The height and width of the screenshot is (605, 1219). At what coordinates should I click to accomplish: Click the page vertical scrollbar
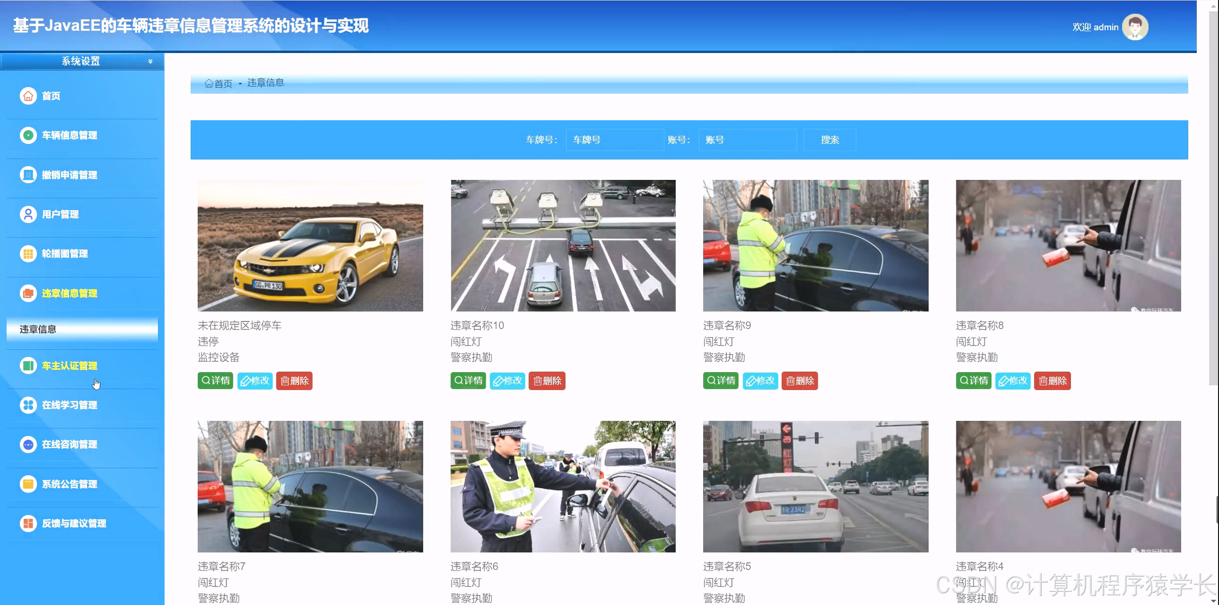coord(1214,199)
